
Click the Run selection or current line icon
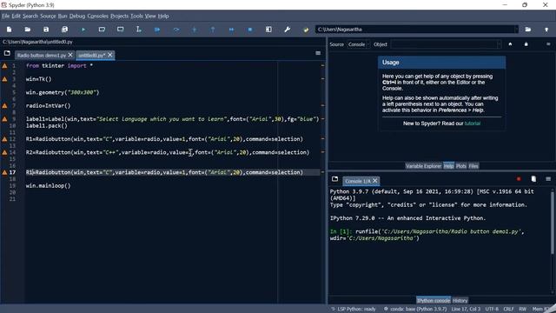[139, 30]
